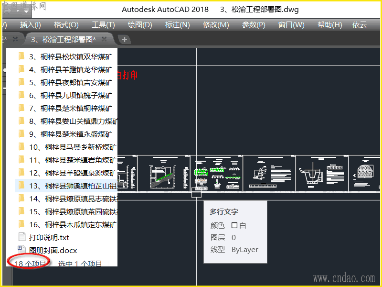Open the 绘图(D) menu
Image resolution: width=382 pixels, height=287 pixels.
tap(140, 25)
